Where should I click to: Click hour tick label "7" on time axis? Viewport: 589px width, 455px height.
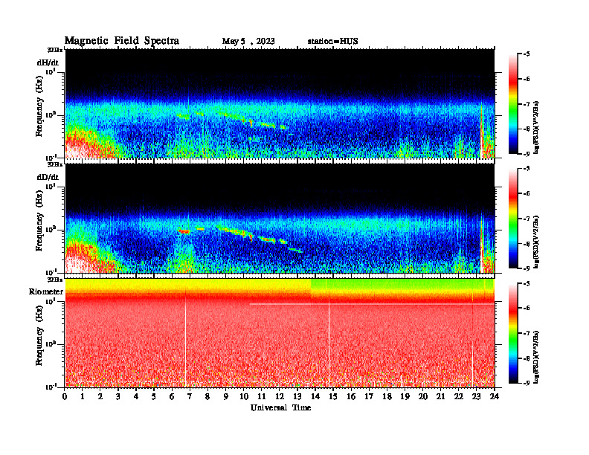point(190,397)
